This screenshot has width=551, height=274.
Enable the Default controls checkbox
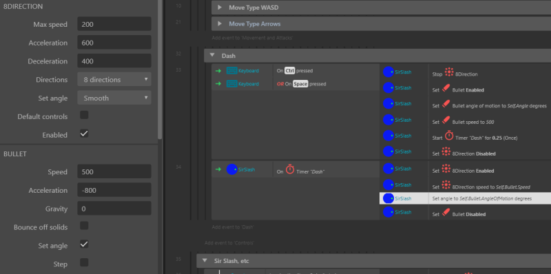pos(84,115)
